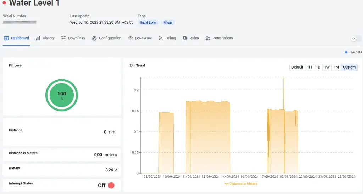Click the red device status dot
Screen dimensions: 363x194
click(4, 3)
